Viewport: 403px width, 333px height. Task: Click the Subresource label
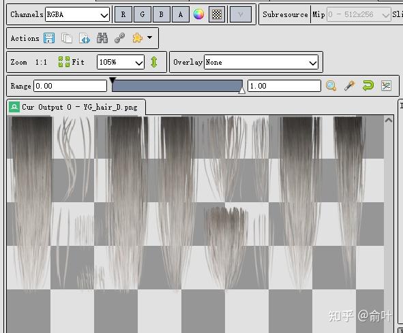(x=285, y=14)
